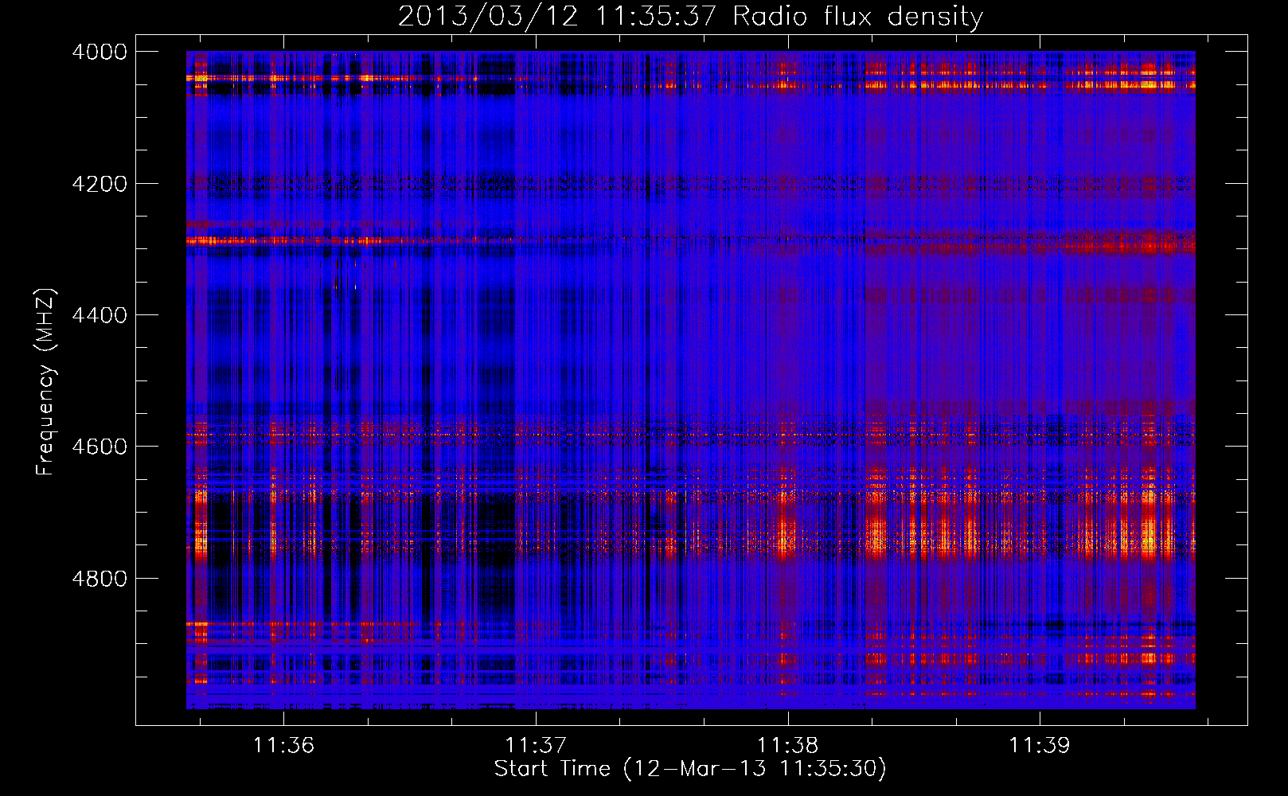Screen dimensions: 1288x796
Task: Click the "Start Time (12-Mar-13 11:35:30)" axis label
Action: point(690,769)
